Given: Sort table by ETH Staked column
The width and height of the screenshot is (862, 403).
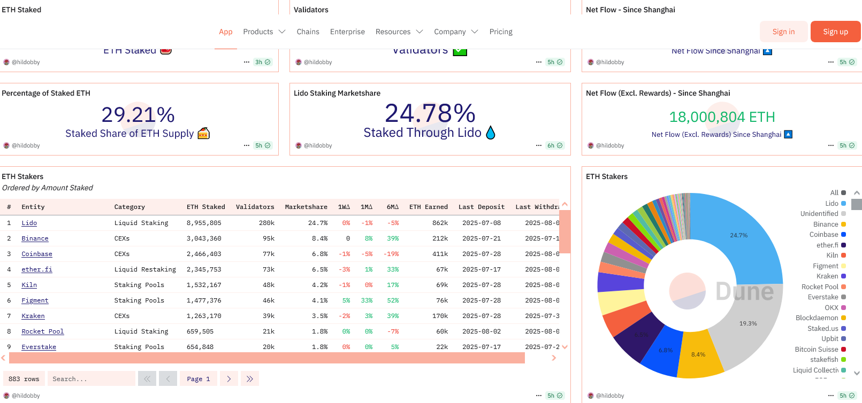Looking at the screenshot, I should coord(205,207).
